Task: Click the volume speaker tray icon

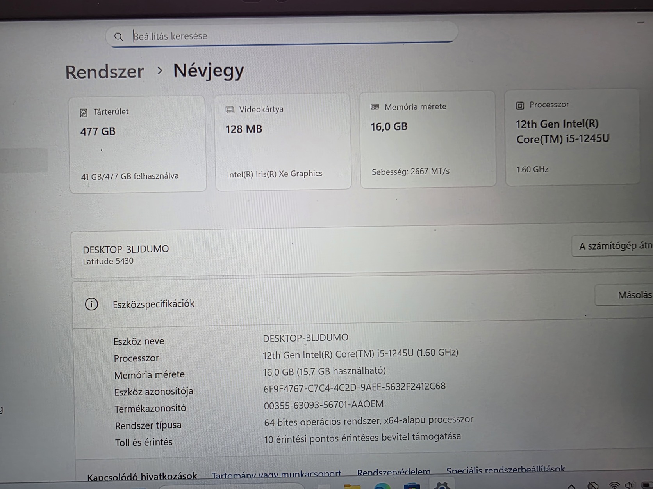Action: (630, 485)
